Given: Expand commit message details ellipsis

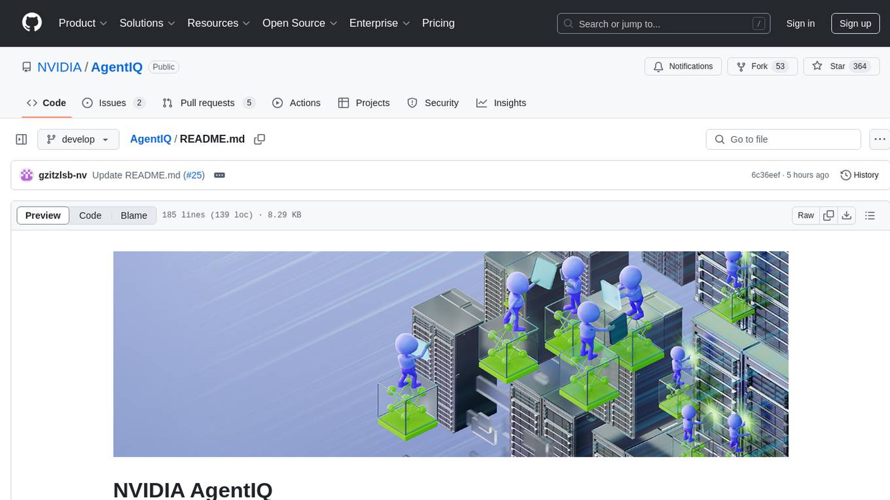Looking at the screenshot, I should [x=220, y=175].
